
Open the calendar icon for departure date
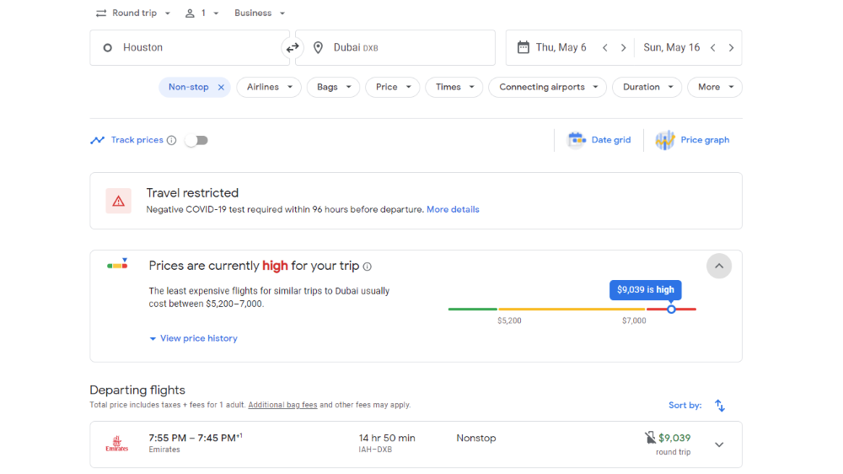click(524, 47)
